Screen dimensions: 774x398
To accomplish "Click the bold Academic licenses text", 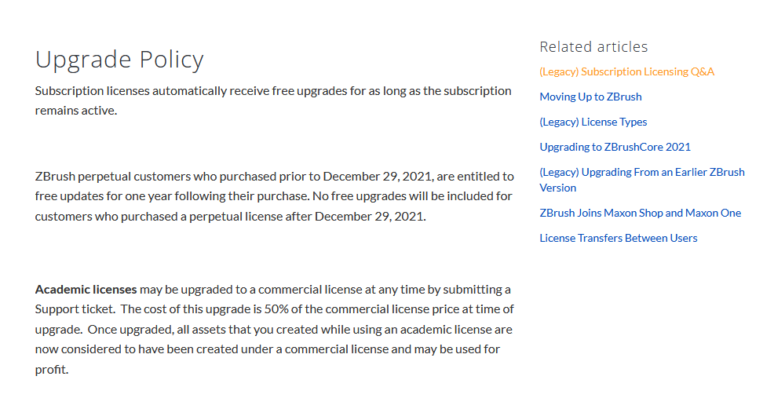I will tap(86, 290).
